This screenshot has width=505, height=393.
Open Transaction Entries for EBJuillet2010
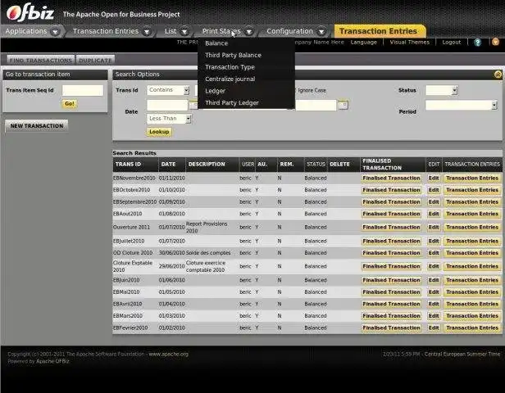click(472, 241)
